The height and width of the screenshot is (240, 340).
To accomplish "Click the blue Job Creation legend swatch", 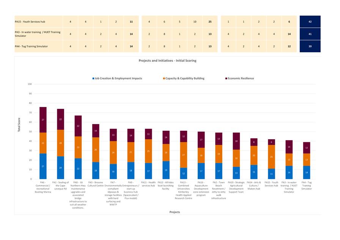I will click(x=93, y=78).
